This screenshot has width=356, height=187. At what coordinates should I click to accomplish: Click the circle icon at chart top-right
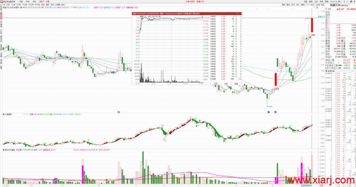314,8
